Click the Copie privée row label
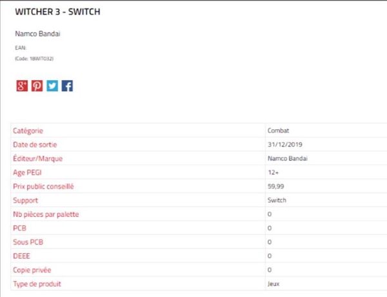 pos(32,270)
